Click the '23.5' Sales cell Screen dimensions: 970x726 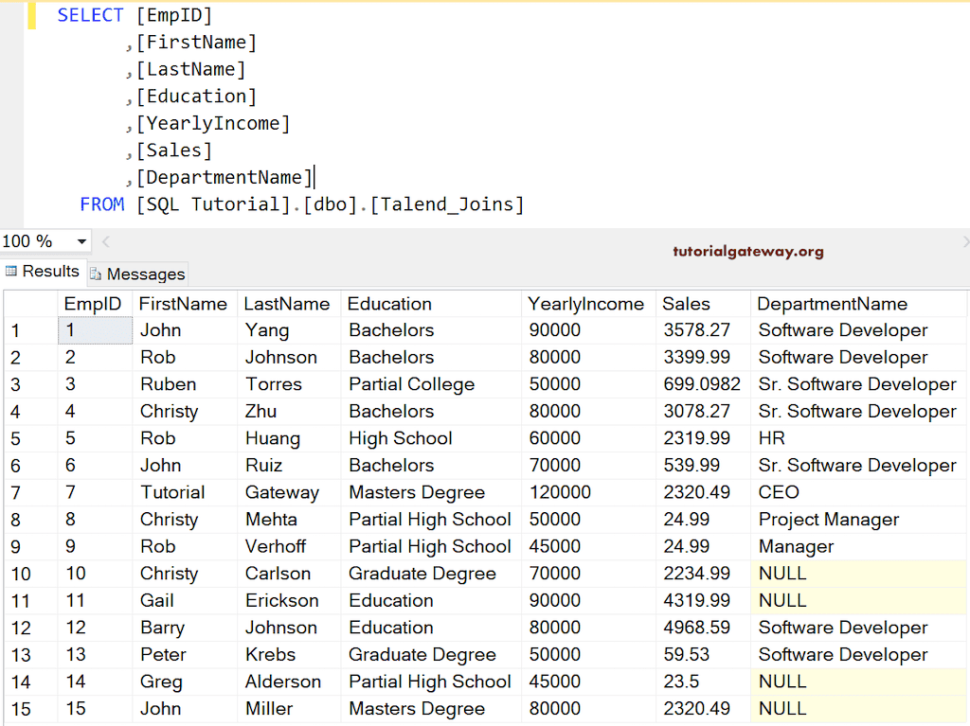click(x=703, y=682)
